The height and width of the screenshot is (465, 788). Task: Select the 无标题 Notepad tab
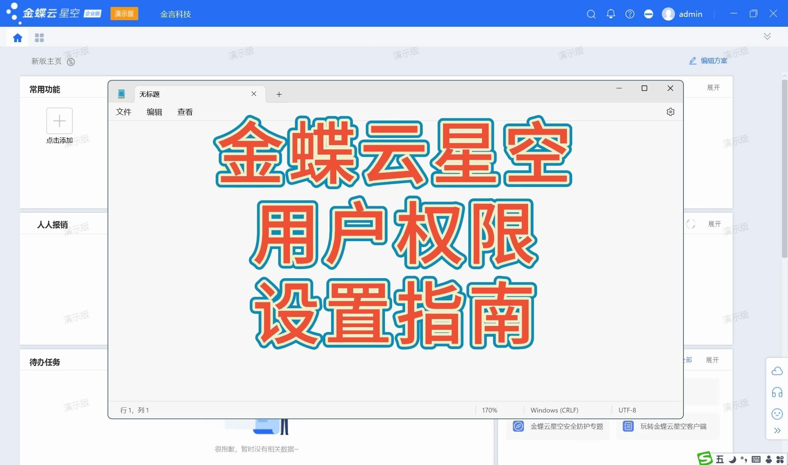[x=200, y=94]
